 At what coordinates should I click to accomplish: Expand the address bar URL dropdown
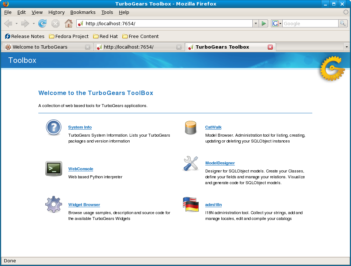256,23
